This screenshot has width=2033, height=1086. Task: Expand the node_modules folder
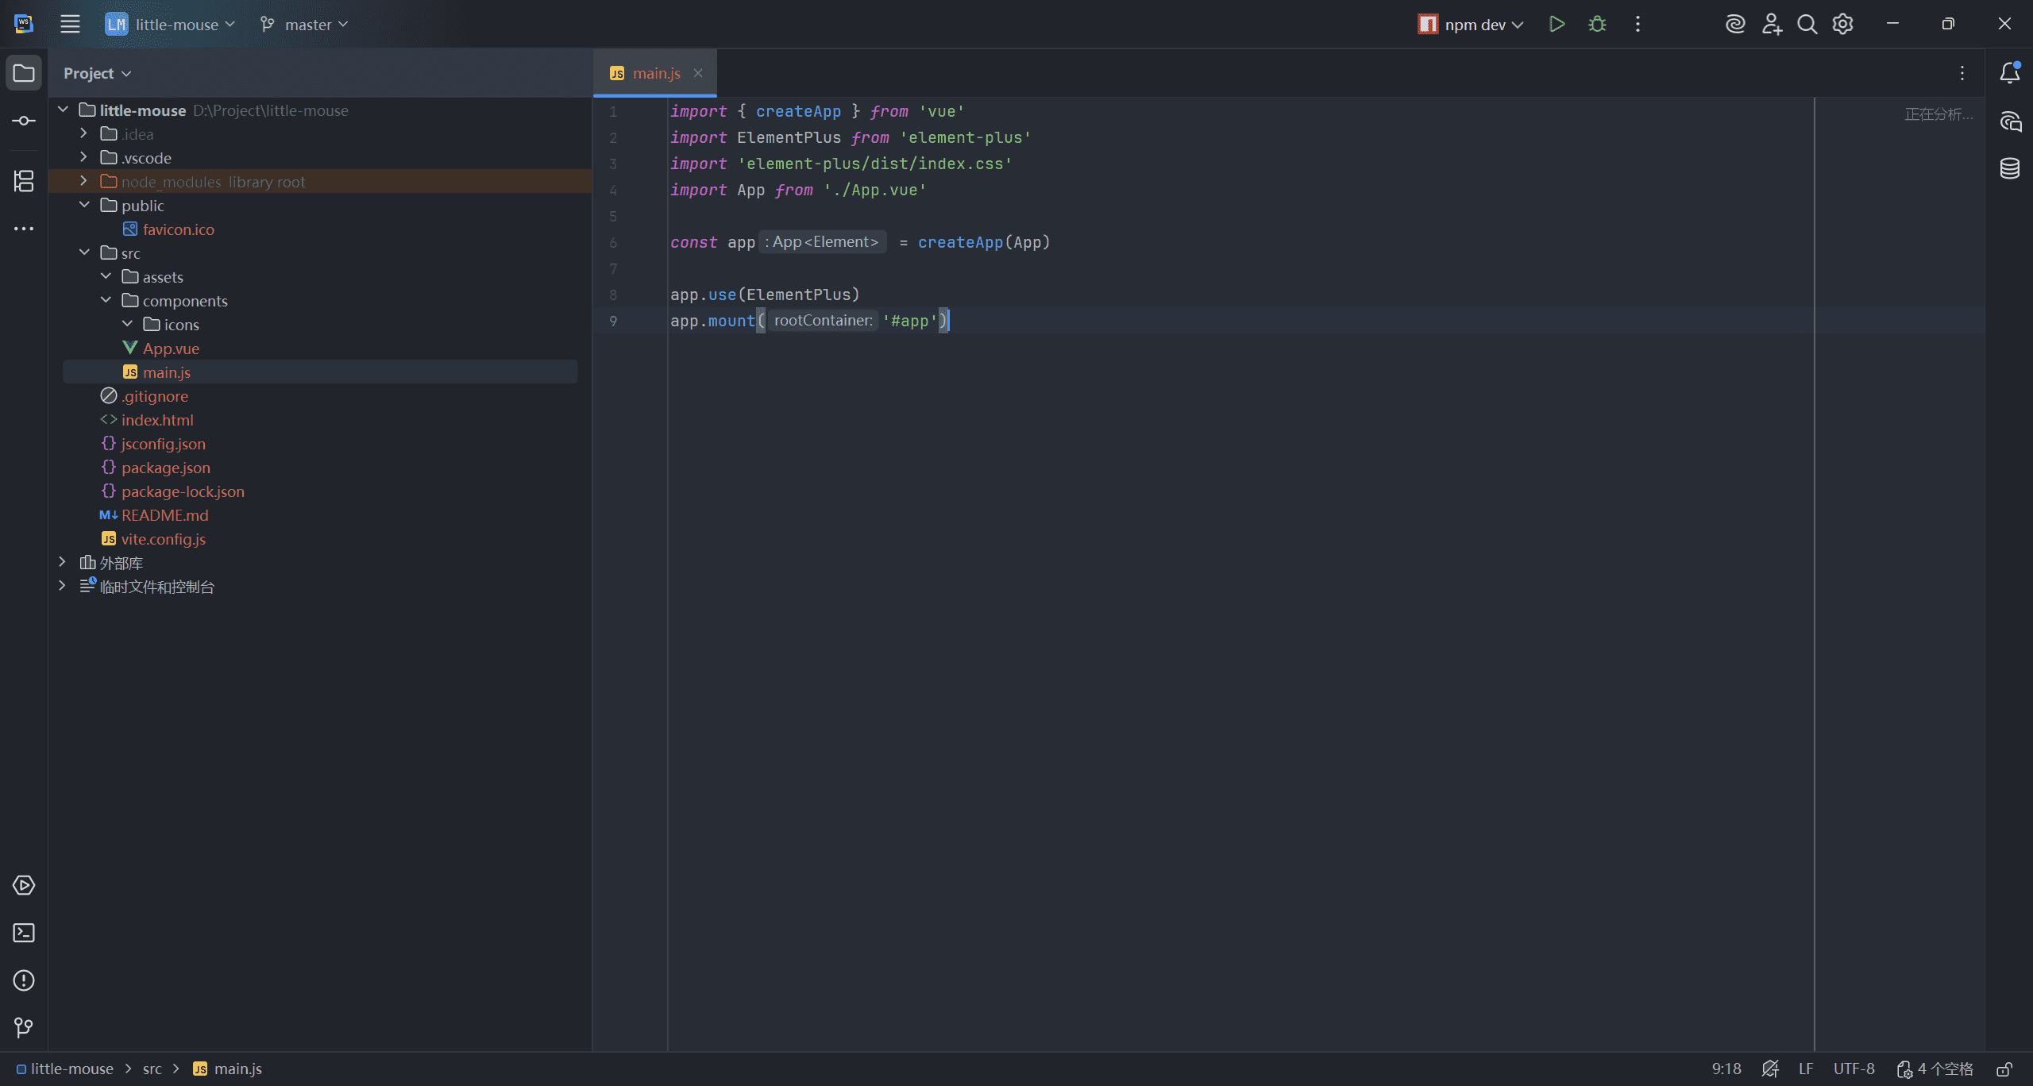point(84,182)
